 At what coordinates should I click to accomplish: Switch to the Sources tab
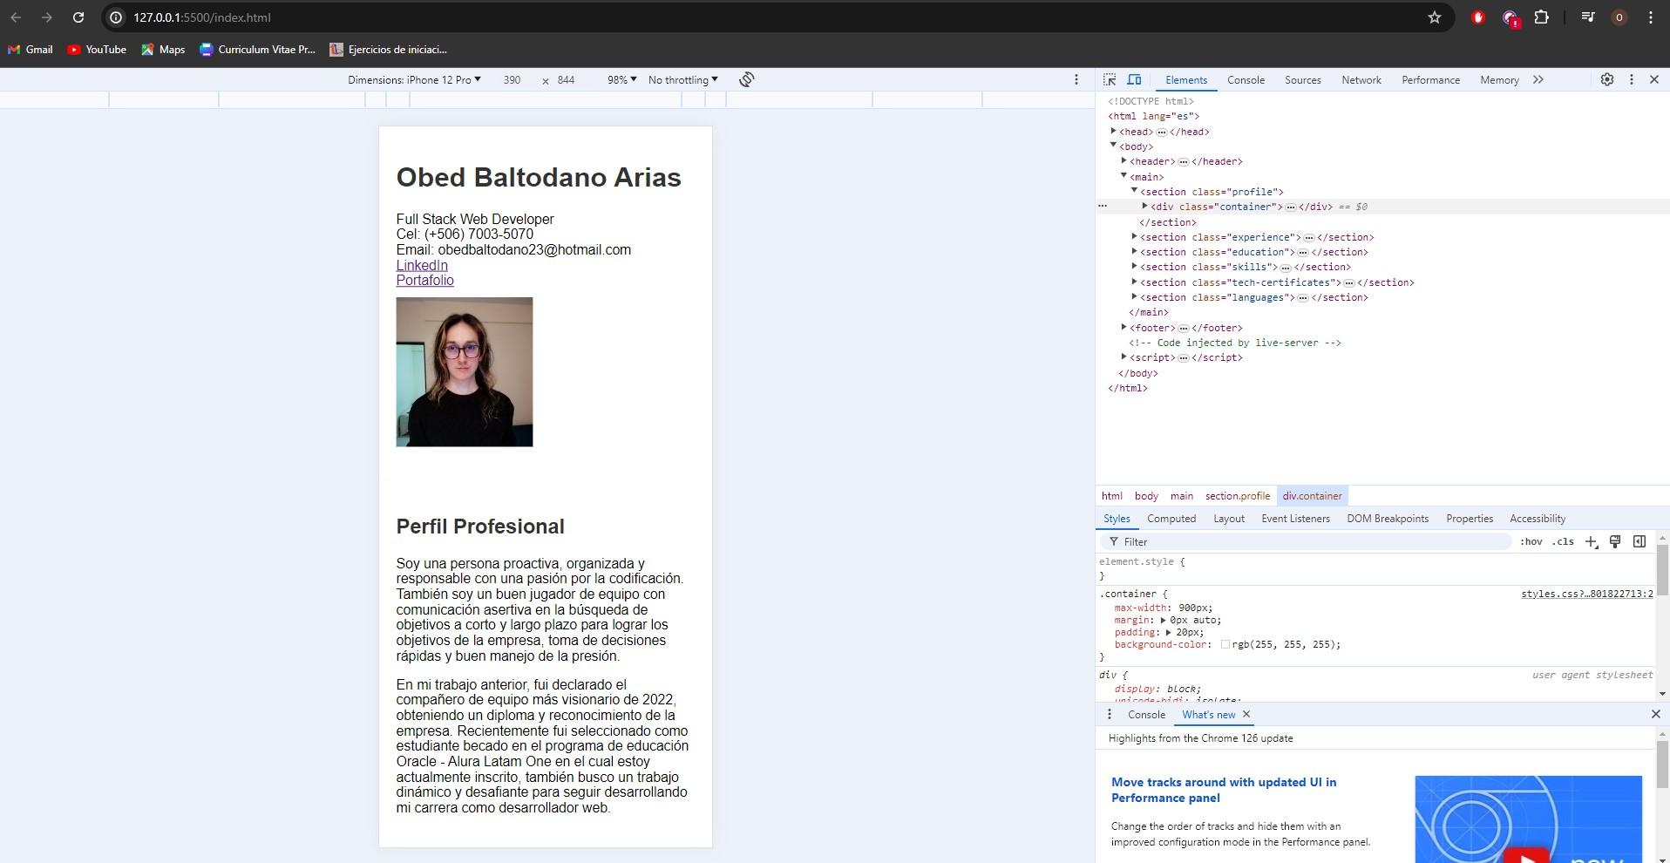click(1302, 79)
